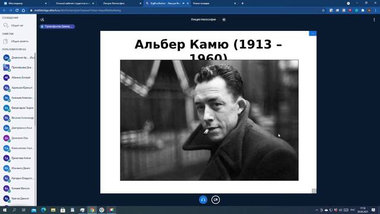Hide the presentation with the blue button
380x214 pixels.
click(313, 33)
